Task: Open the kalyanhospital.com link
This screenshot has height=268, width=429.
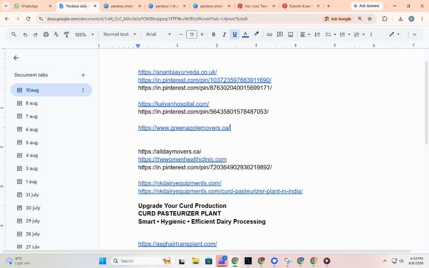Action: tap(174, 104)
